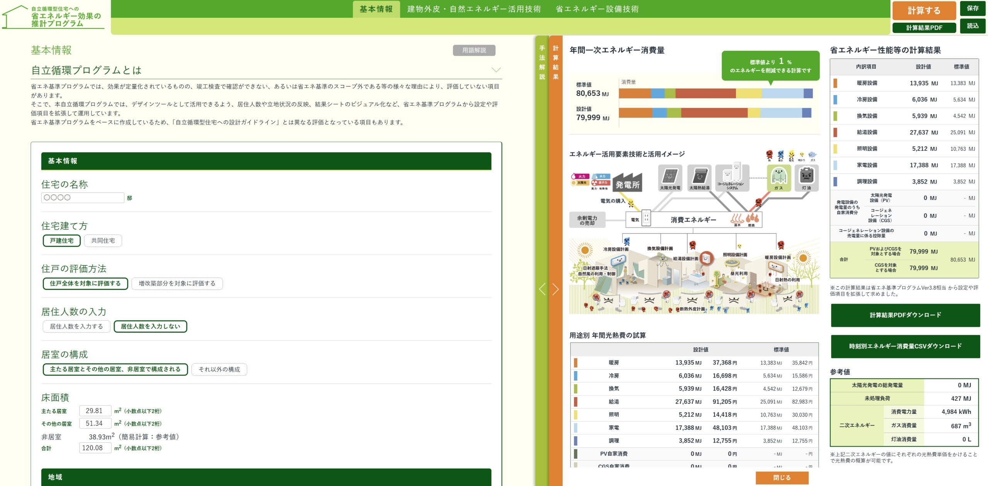Click the 主たる居室 floor area field
The image size is (988, 486).
coord(95,411)
